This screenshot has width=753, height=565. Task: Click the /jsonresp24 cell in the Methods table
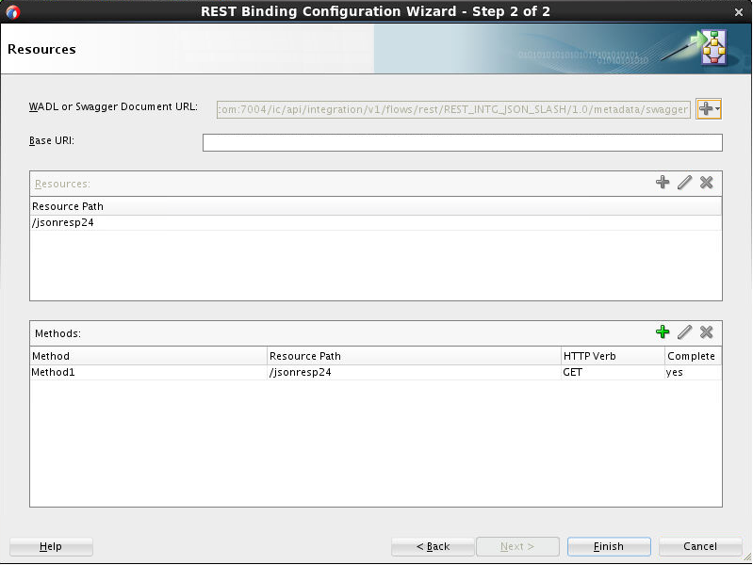point(414,373)
